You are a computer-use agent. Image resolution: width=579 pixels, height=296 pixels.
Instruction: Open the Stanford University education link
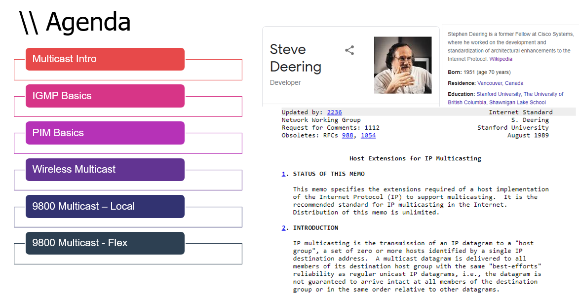click(x=498, y=94)
